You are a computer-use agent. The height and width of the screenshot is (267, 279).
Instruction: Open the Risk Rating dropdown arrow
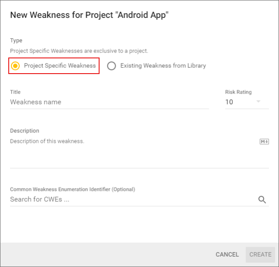258,102
